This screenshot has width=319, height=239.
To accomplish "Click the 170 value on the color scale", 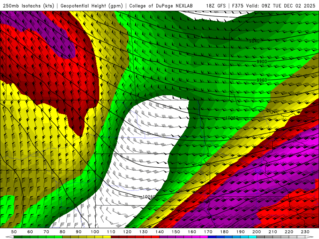I will [208, 232].
